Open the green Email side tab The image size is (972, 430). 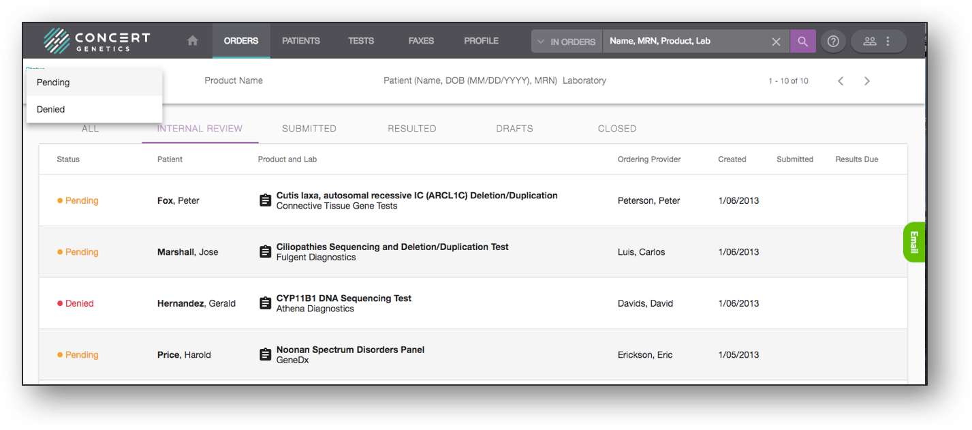tap(913, 242)
